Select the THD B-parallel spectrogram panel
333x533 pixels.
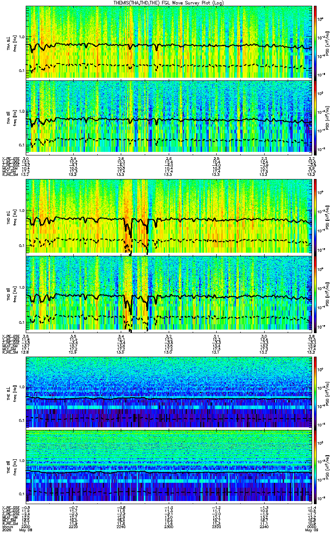(x=169, y=294)
